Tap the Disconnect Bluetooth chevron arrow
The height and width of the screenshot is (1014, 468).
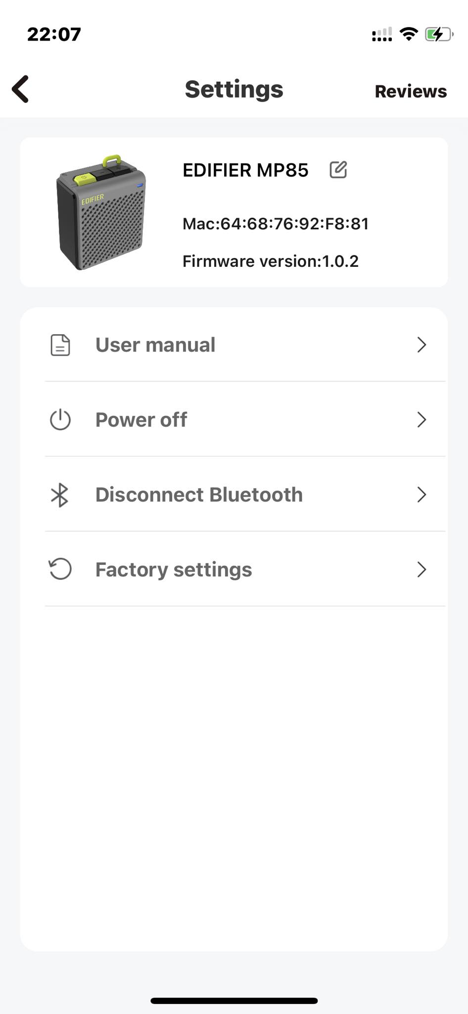tap(421, 495)
